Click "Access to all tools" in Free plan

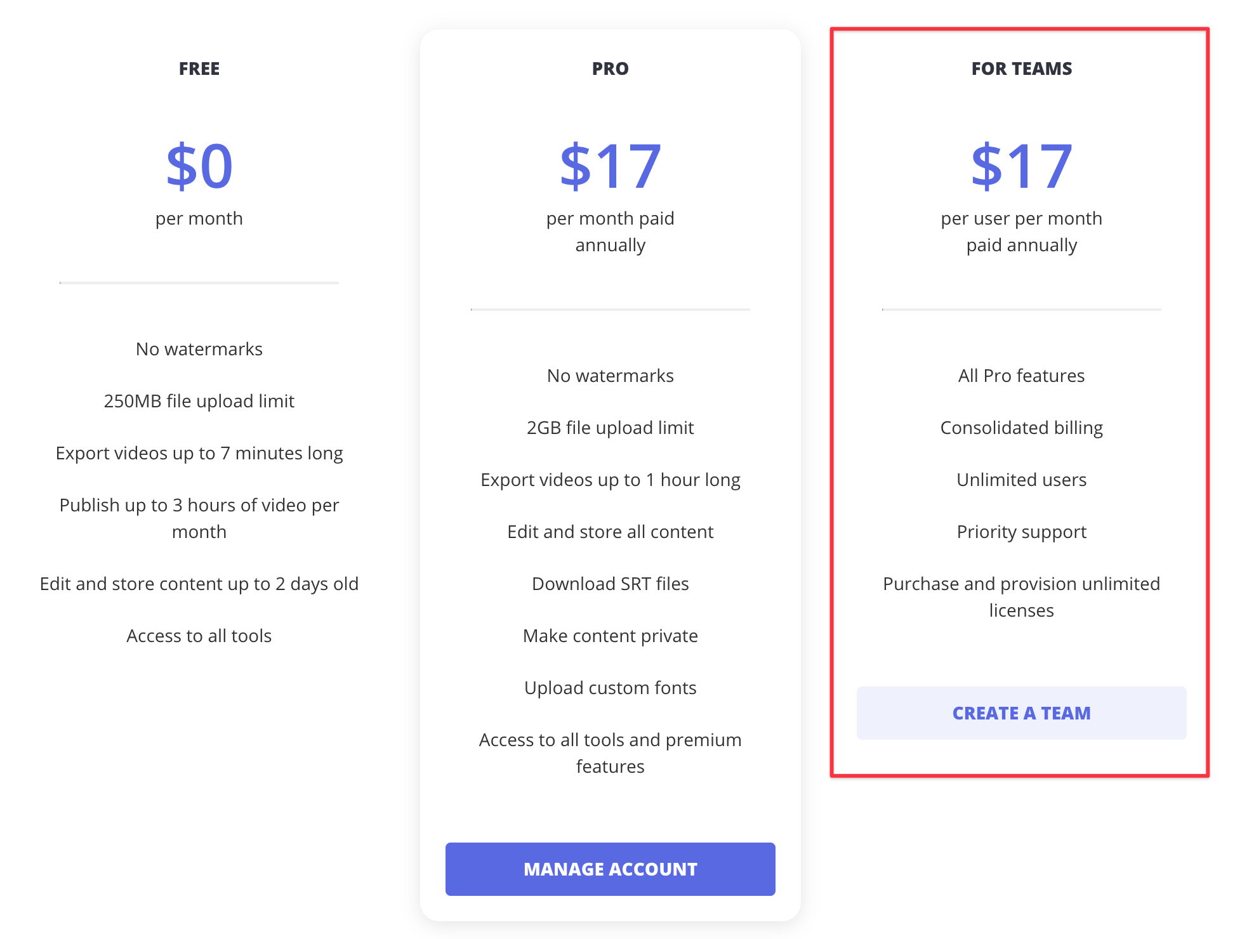tap(199, 636)
